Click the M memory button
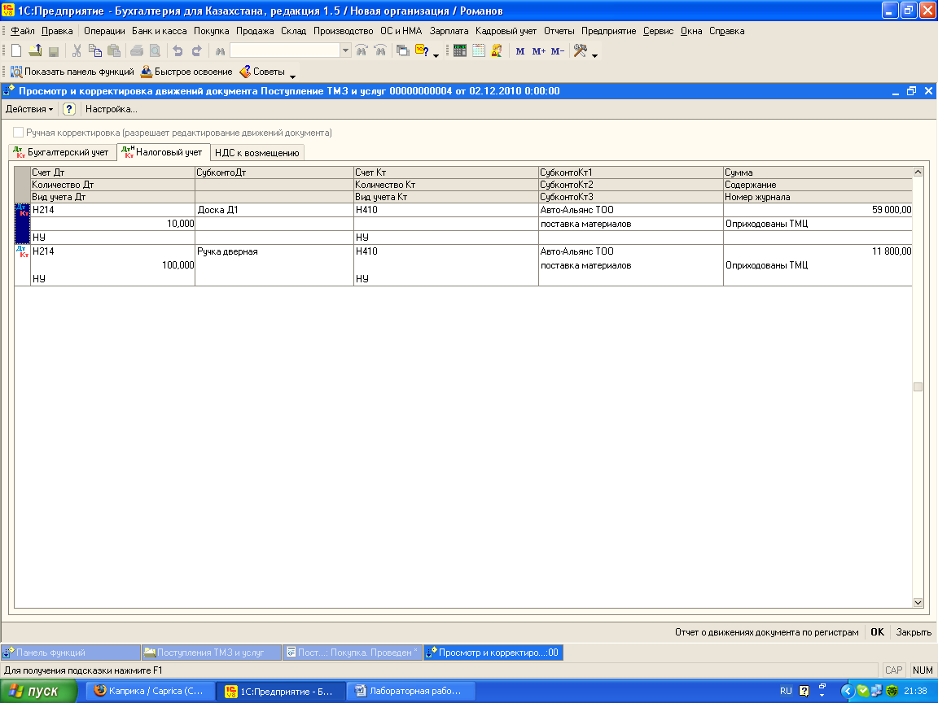The width and height of the screenshot is (938, 703). 519,51
